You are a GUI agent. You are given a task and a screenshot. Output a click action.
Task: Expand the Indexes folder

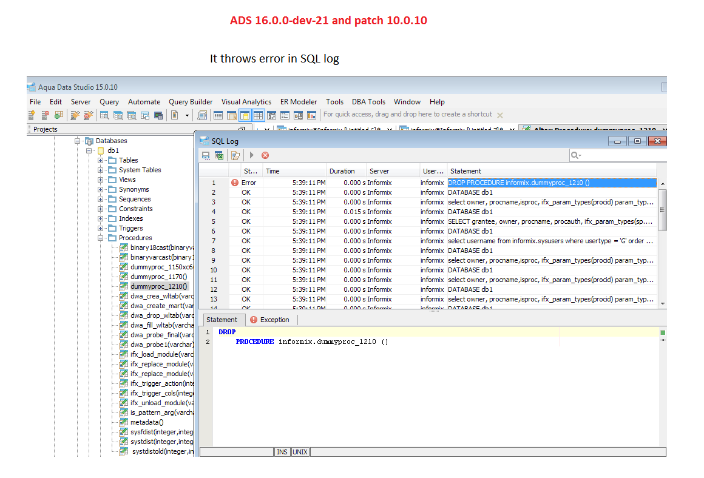pos(101,218)
